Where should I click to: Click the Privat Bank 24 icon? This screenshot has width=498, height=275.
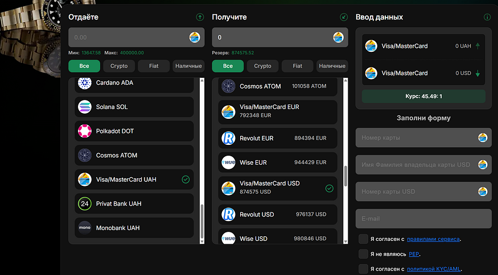[85, 203]
